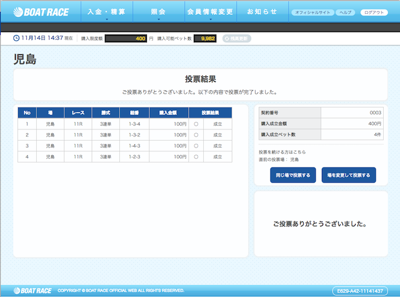Image resolution: width=400 pixels, height=297 pixels.
Task: Click 場を変更して投票する button
Action: click(x=349, y=175)
